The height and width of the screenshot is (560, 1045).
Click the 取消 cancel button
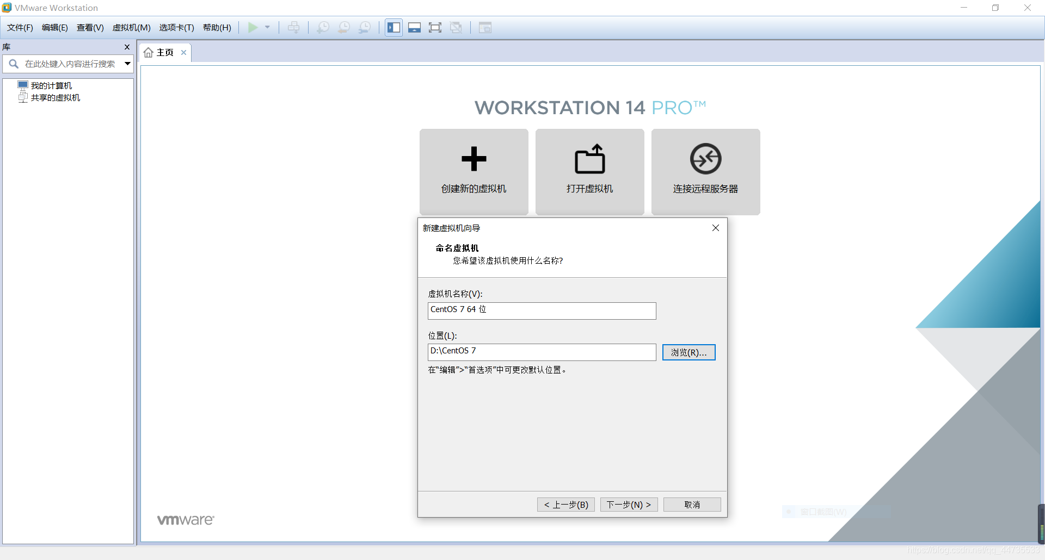coord(692,505)
